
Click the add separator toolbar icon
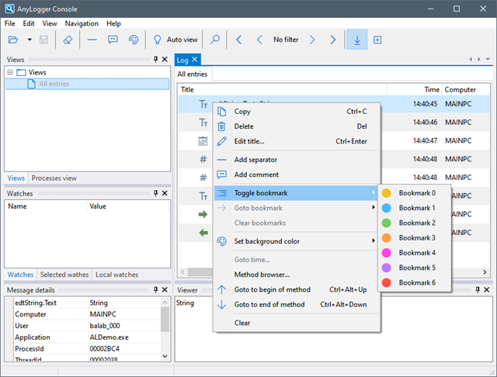pos(92,40)
